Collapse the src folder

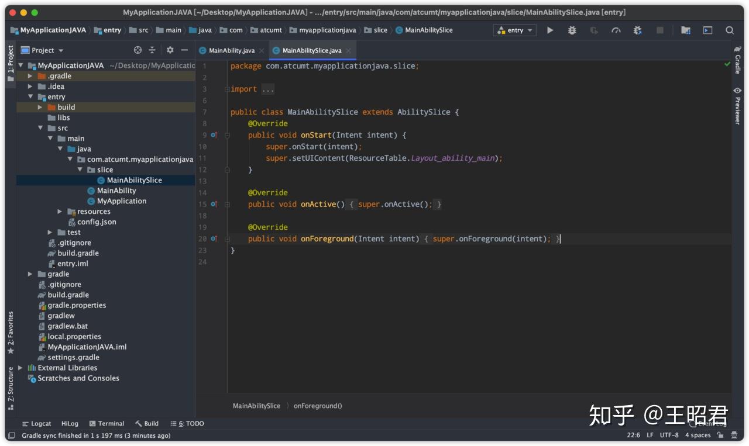pyautogui.click(x=40, y=128)
